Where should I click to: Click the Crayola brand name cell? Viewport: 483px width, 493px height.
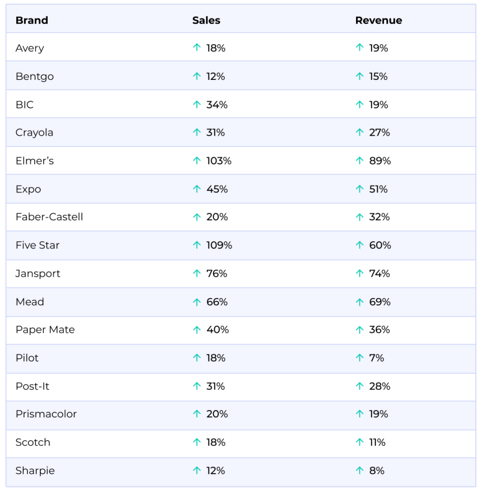point(34,133)
